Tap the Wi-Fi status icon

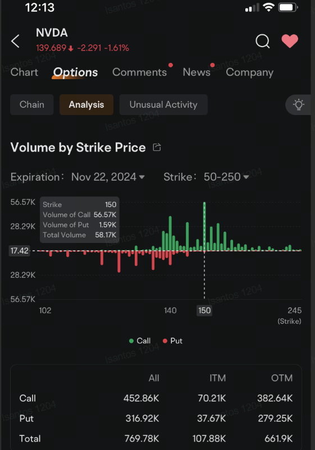tap(268, 7)
